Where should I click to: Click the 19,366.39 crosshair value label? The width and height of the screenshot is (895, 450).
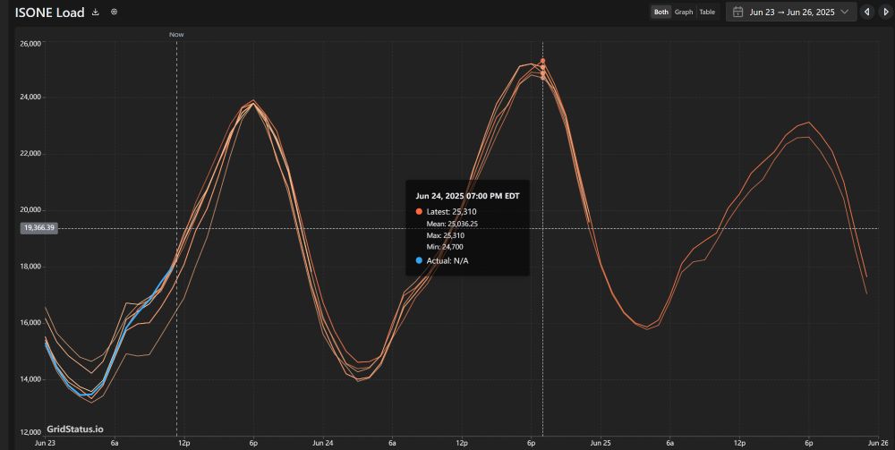[x=39, y=228]
